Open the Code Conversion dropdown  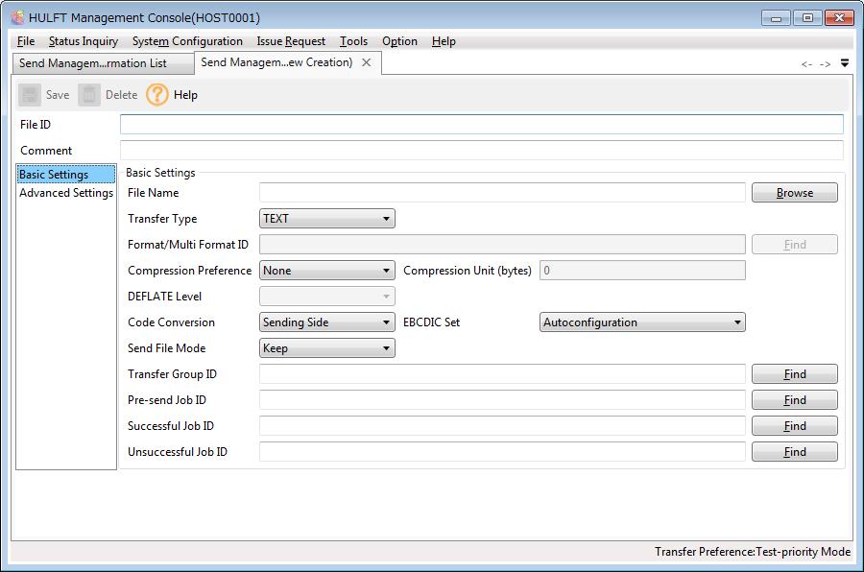[x=326, y=322]
